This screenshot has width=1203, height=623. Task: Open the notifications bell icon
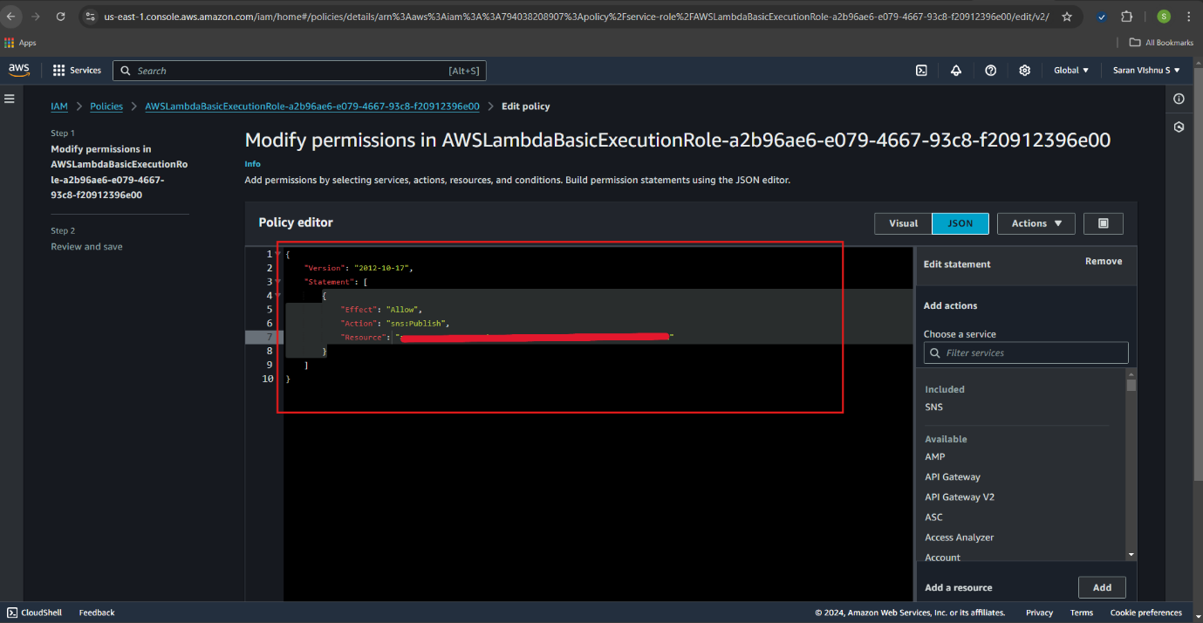pos(956,71)
